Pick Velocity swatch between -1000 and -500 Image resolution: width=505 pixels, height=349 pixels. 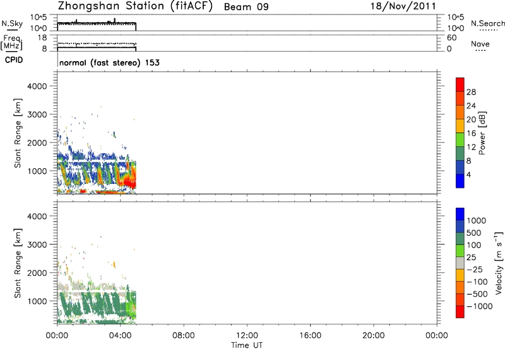point(460,299)
